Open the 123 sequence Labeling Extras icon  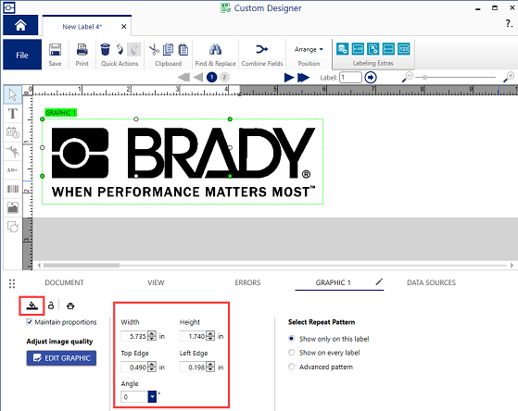[403, 49]
